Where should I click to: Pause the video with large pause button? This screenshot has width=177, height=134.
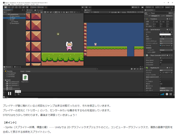pos(10,94)
